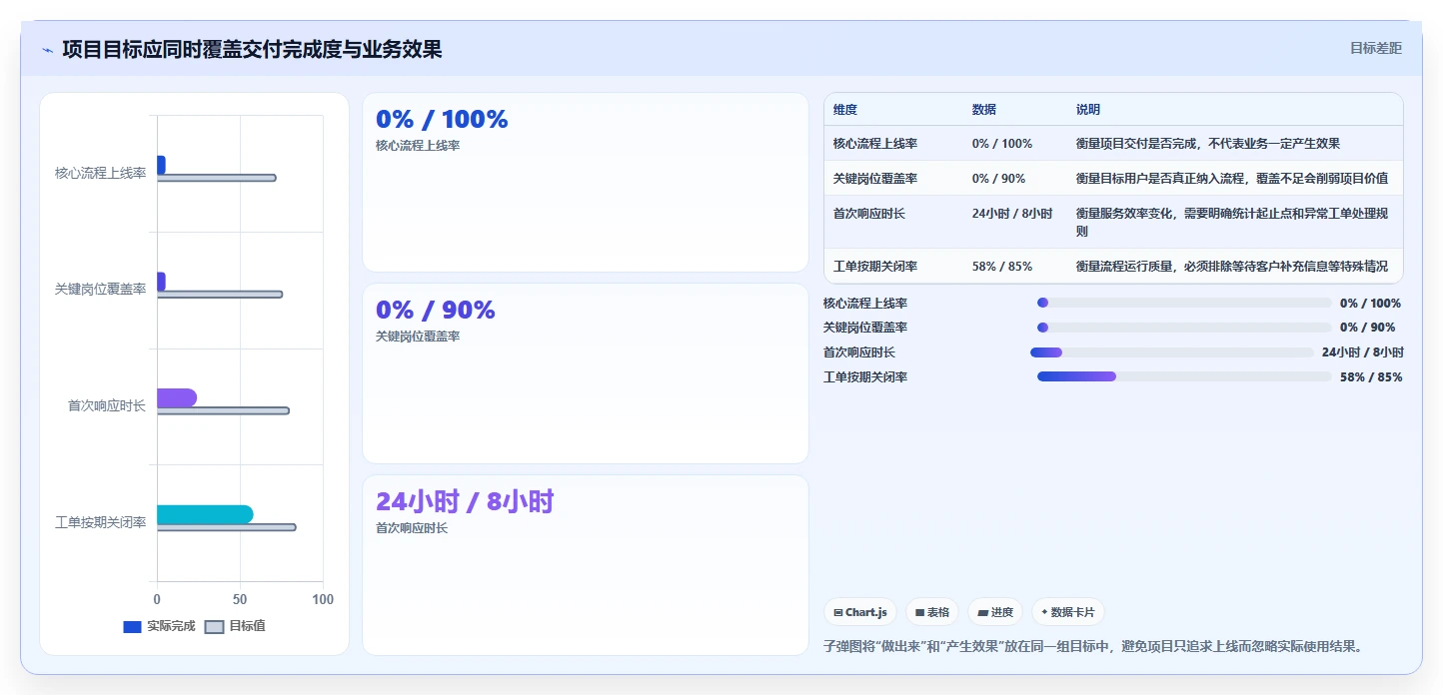Image resolution: width=1443 pixels, height=695 pixels.
Task: Click table cell 首次响应时长 in 维度 column
Action: point(869,214)
